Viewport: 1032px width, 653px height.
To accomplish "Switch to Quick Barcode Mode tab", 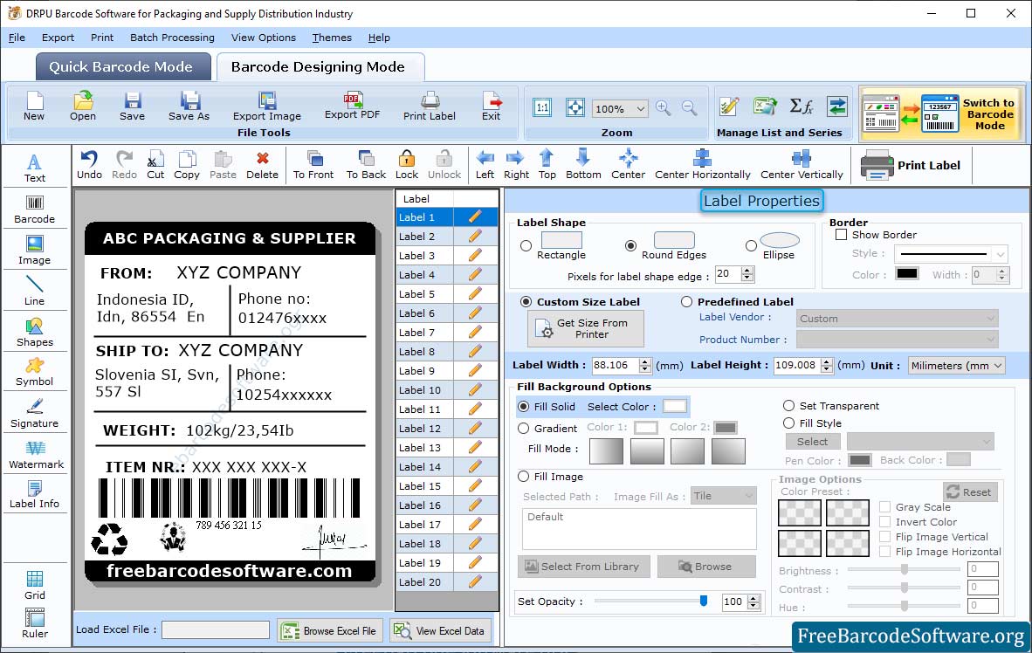I will coord(123,66).
